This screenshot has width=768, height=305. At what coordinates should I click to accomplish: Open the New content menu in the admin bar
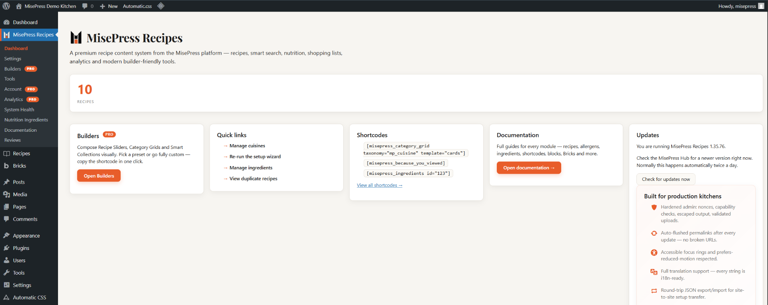coord(109,6)
